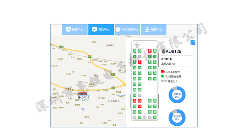This screenshot has width=242, height=136.
Task: Switch to the 营运中心 tab
Action: [x=101, y=30]
